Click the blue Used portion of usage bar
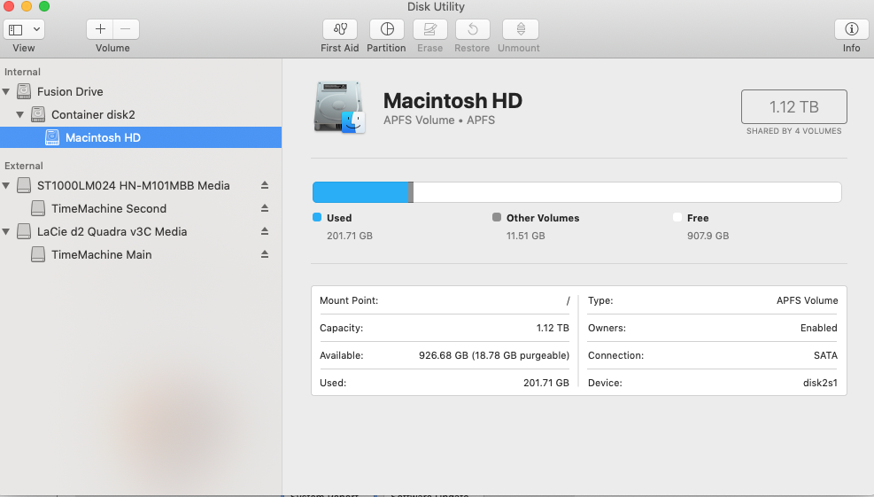The height and width of the screenshot is (497, 874). coord(360,192)
